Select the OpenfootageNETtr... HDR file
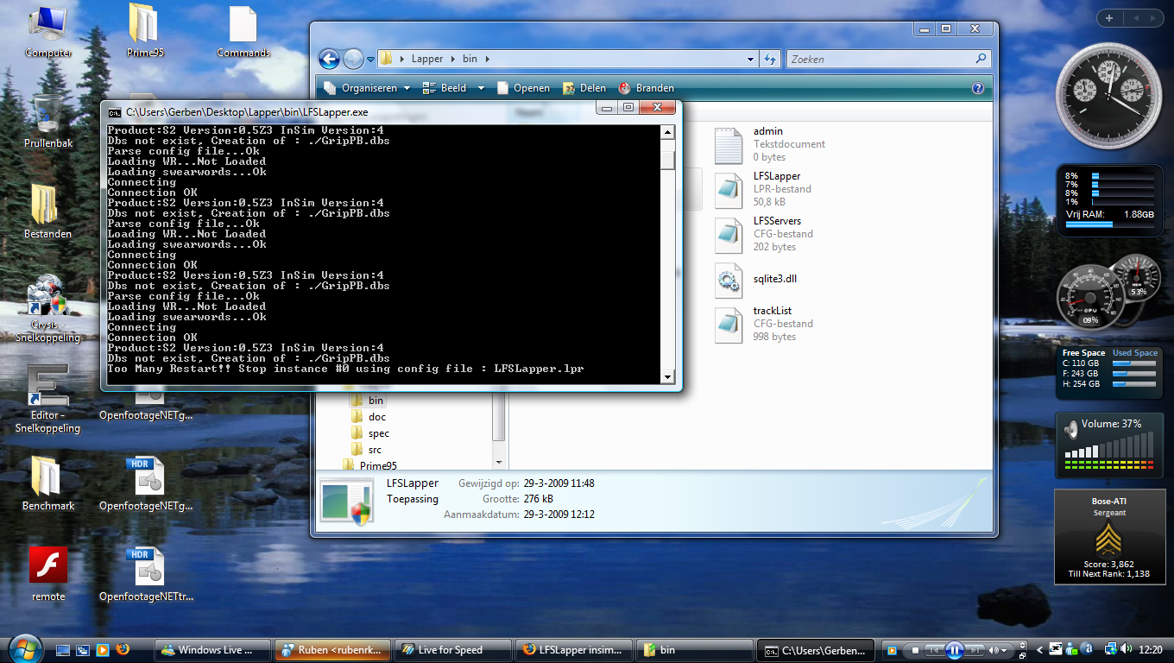 tap(146, 574)
